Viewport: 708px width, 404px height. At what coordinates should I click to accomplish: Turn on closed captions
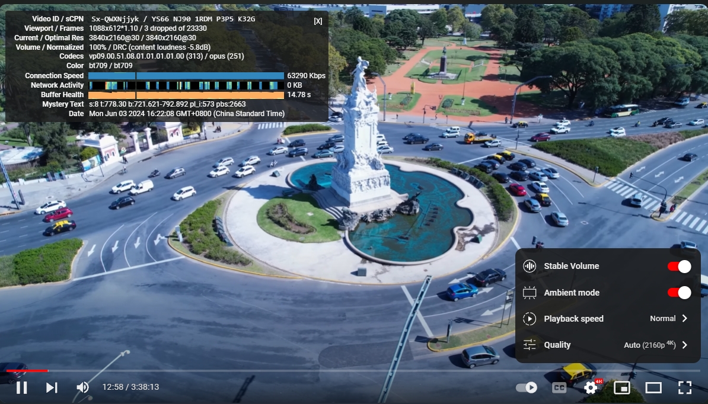(x=559, y=387)
